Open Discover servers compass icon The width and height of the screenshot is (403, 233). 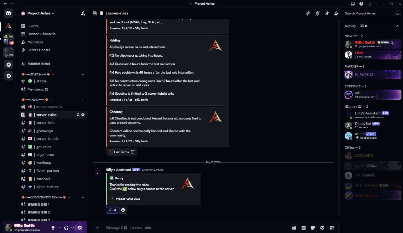click(9, 76)
